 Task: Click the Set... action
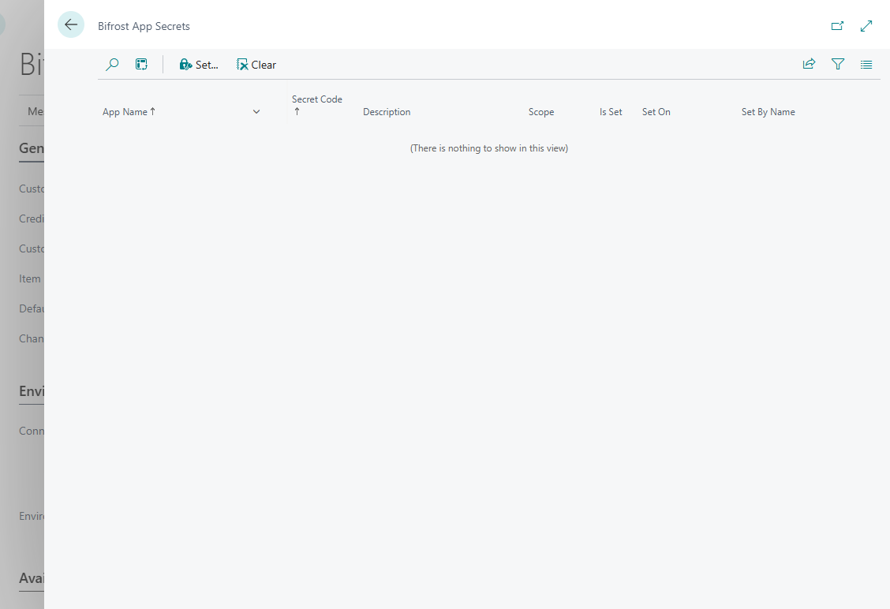pos(199,65)
